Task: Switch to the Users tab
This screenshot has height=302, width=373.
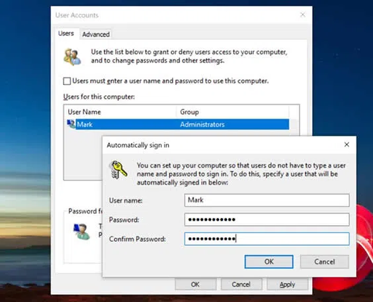Action: coord(66,33)
